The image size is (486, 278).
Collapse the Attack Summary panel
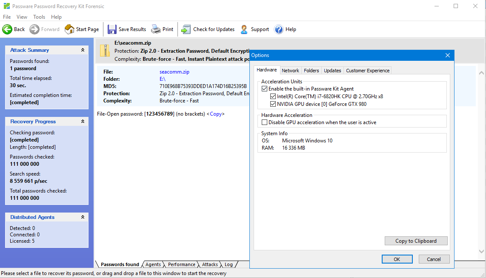tap(83, 50)
